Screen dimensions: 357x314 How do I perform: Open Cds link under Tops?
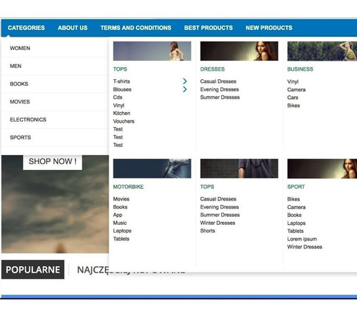118,97
